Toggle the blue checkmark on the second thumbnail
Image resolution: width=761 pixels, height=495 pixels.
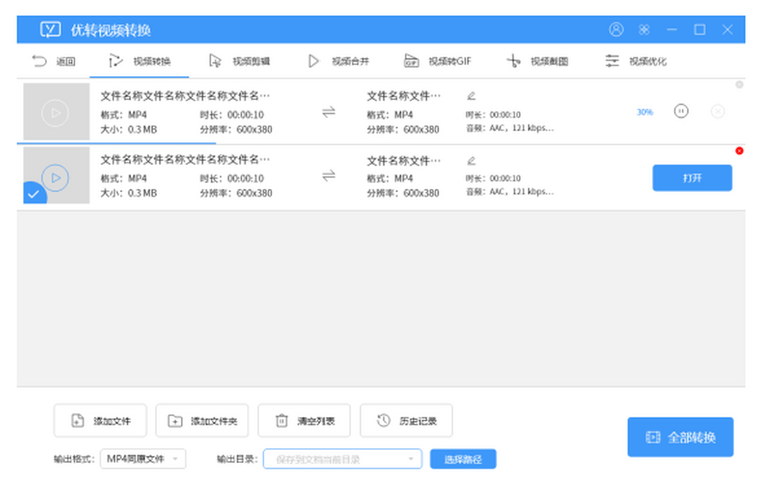(x=34, y=194)
